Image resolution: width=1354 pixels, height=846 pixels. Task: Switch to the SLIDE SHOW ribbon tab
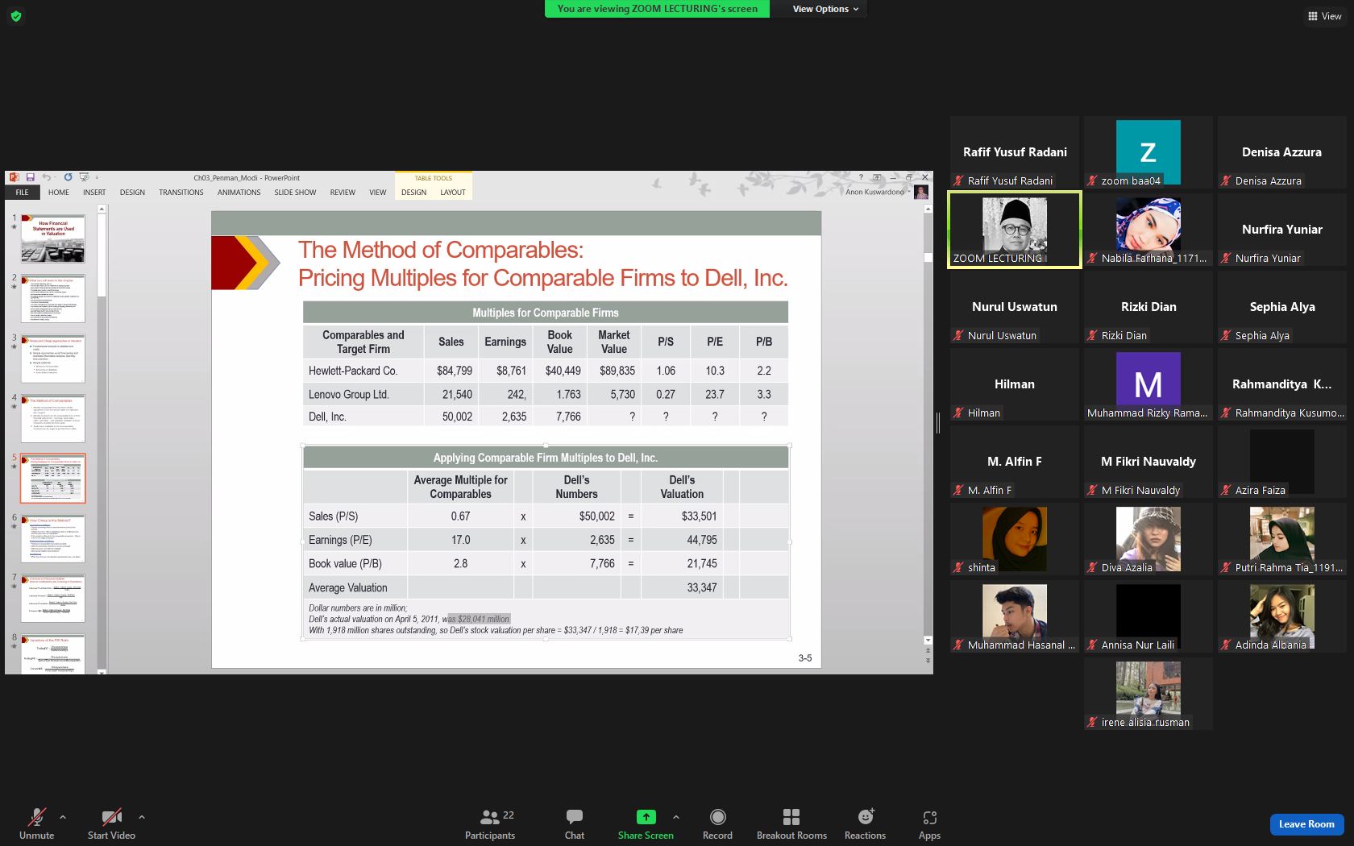tap(295, 193)
